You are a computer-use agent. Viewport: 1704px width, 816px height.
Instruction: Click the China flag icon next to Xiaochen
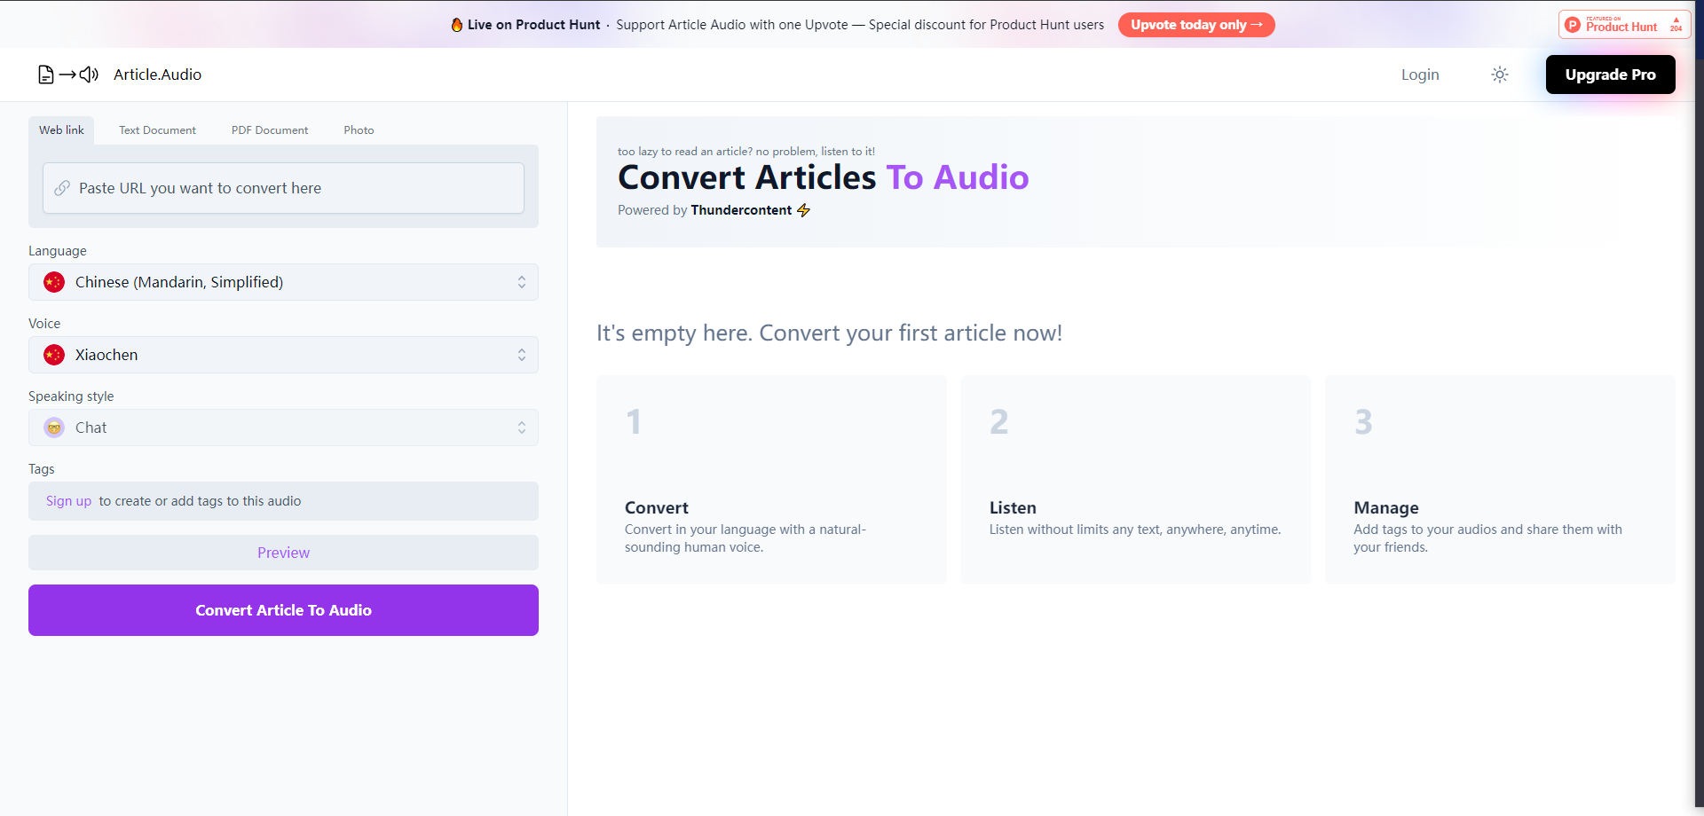point(53,355)
